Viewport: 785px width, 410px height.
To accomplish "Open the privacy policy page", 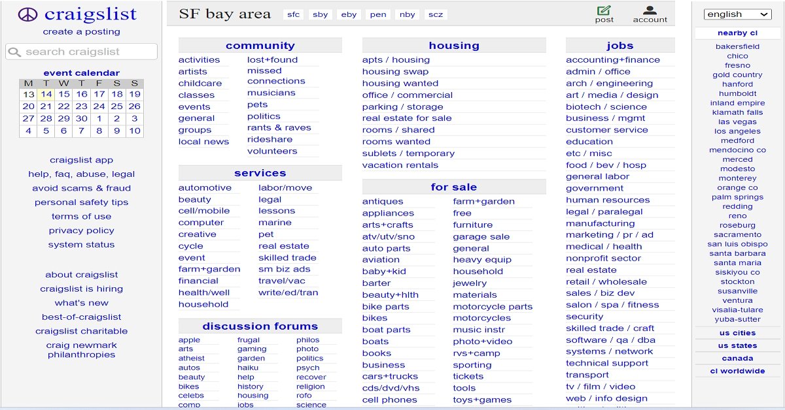I will pos(82,230).
